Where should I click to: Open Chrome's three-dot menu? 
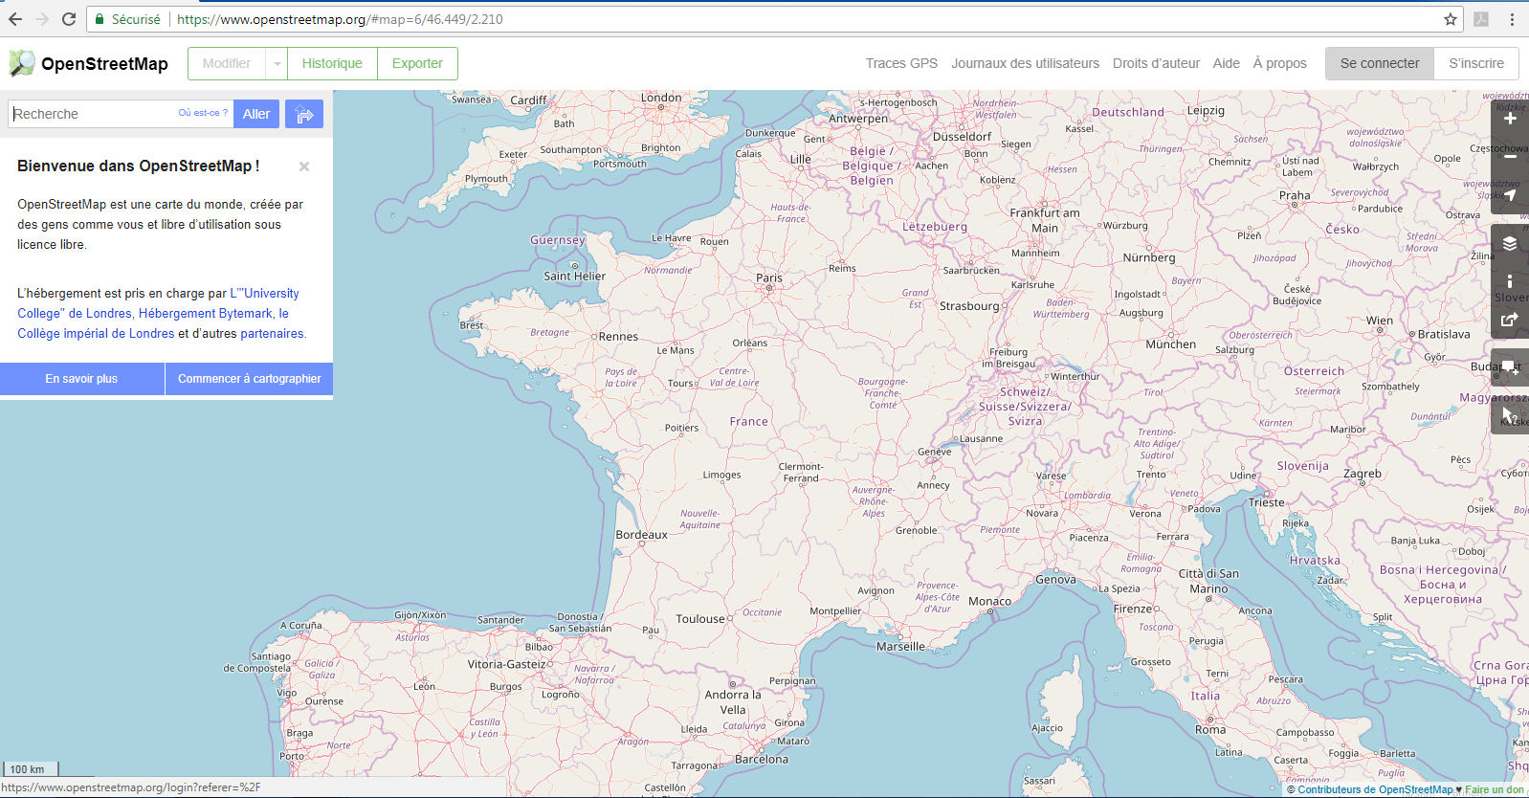pyautogui.click(x=1512, y=19)
